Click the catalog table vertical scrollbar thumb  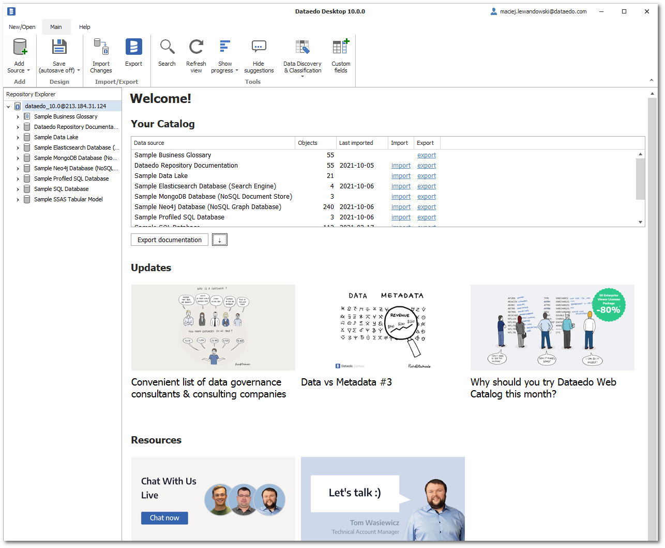point(640,179)
